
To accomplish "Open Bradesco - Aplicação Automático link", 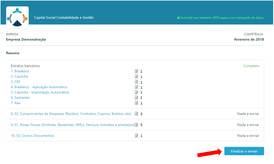I will (39, 87).
